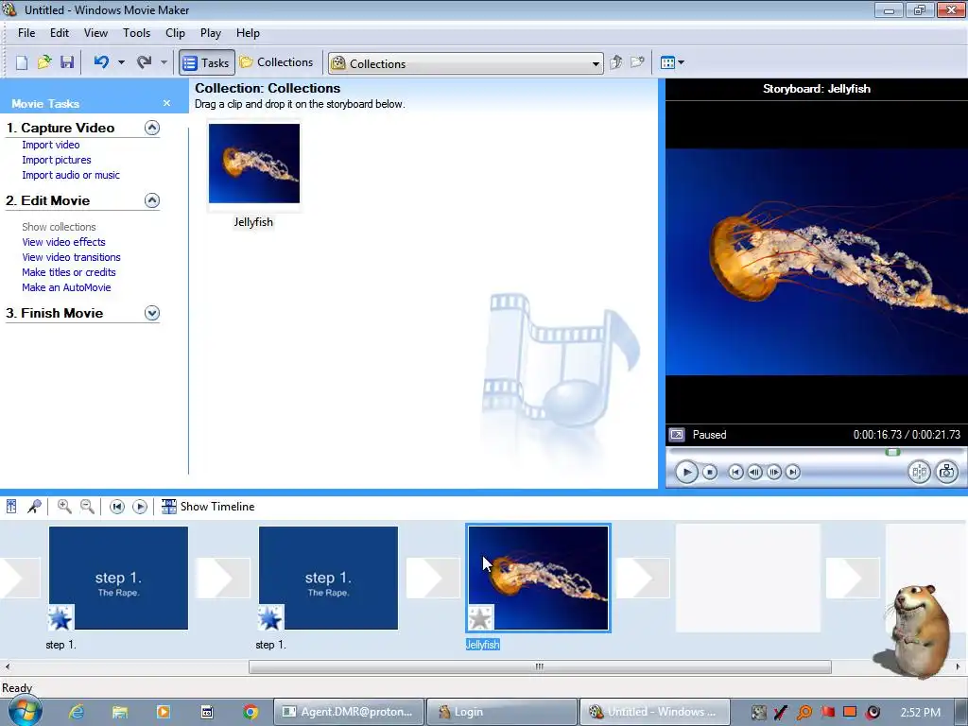Open a project with the folder icon
Viewport: 968px width, 726px height.
click(44, 62)
